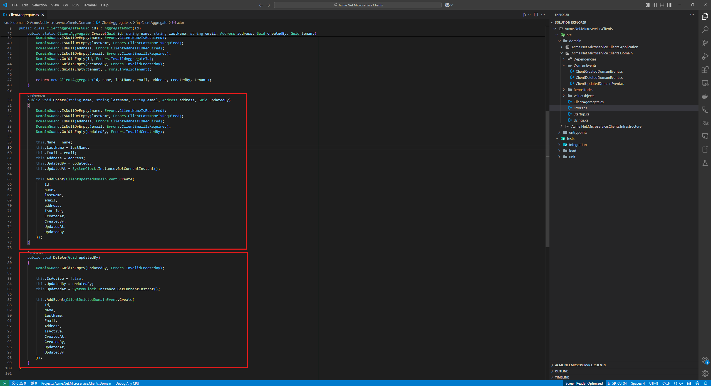The image size is (711, 386).
Task: Open the Extensions view icon
Action: (x=705, y=70)
